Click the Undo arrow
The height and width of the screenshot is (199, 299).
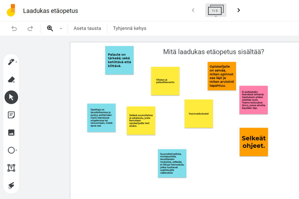coord(14,28)
